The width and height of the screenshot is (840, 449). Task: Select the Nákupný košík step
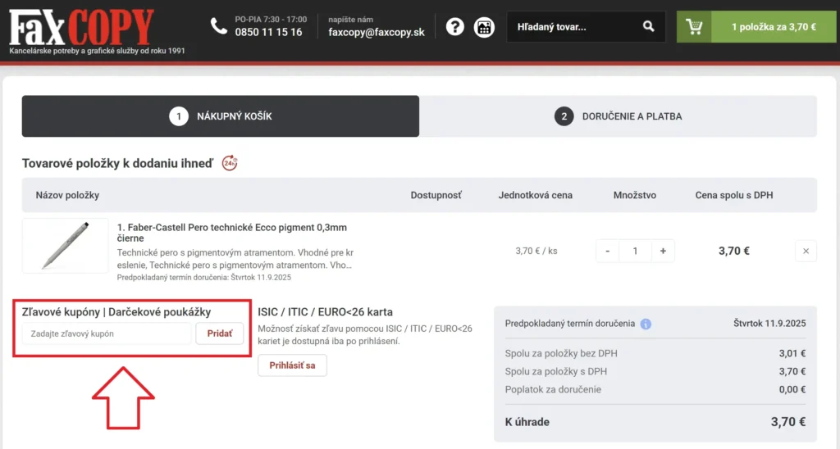coord(221,116)
